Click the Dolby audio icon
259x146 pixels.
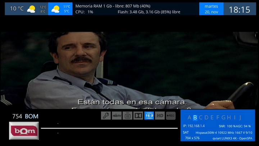(x=138, y=115)
